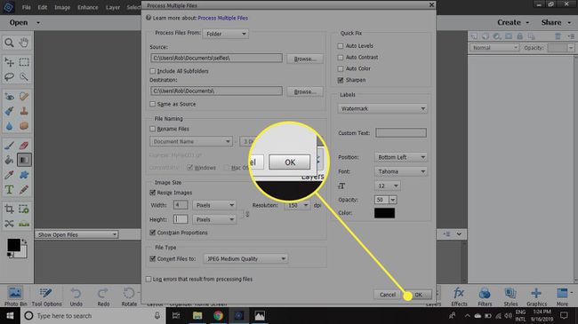Screen dimensions: 578x324
Task: Open the Layer menu
Action: (113, 7)
